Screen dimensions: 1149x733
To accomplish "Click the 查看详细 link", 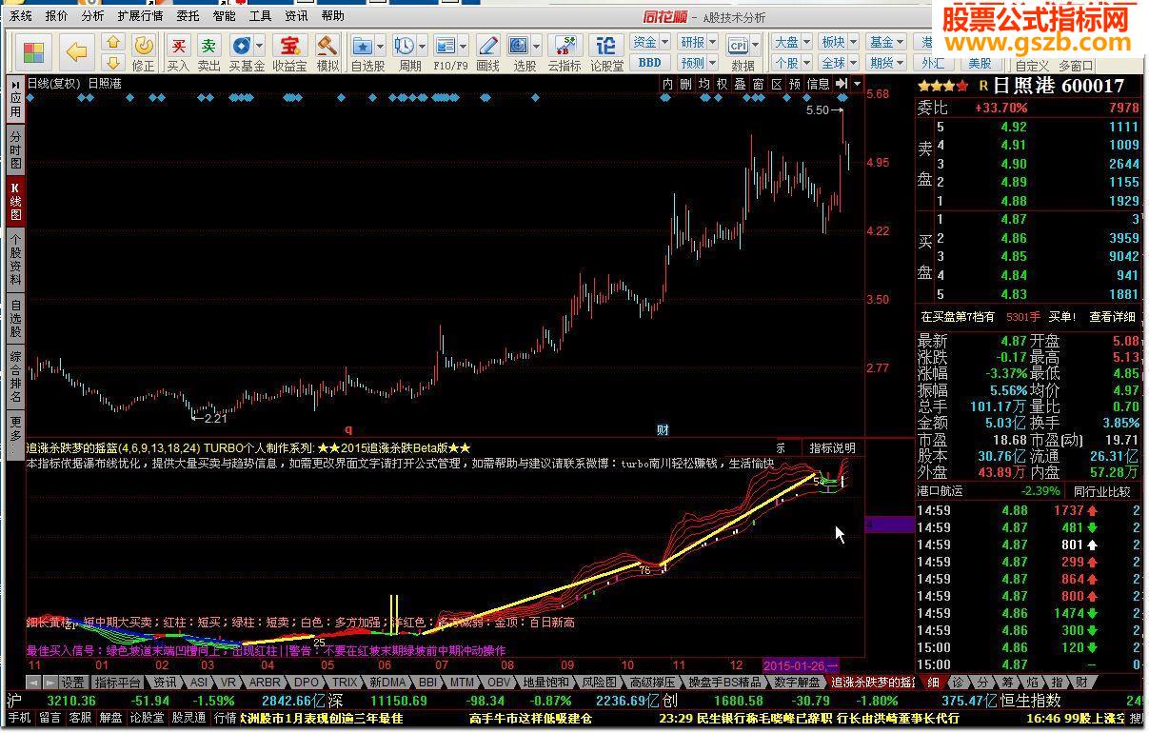I will (1113, 317).
